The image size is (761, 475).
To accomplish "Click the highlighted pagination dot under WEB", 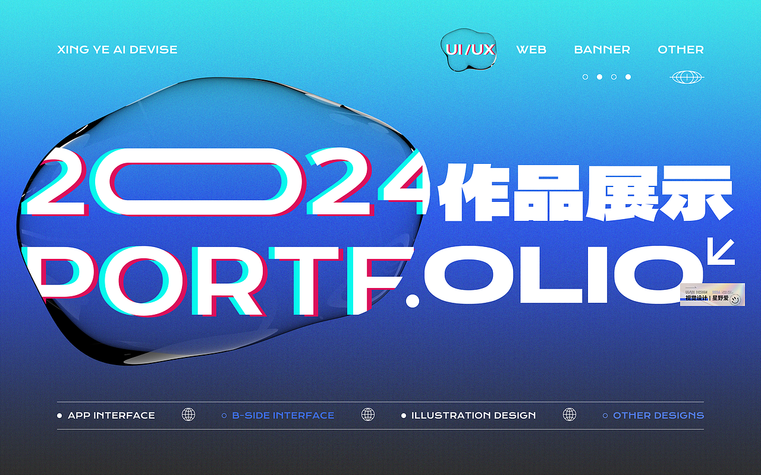I will tap(599, 76).
